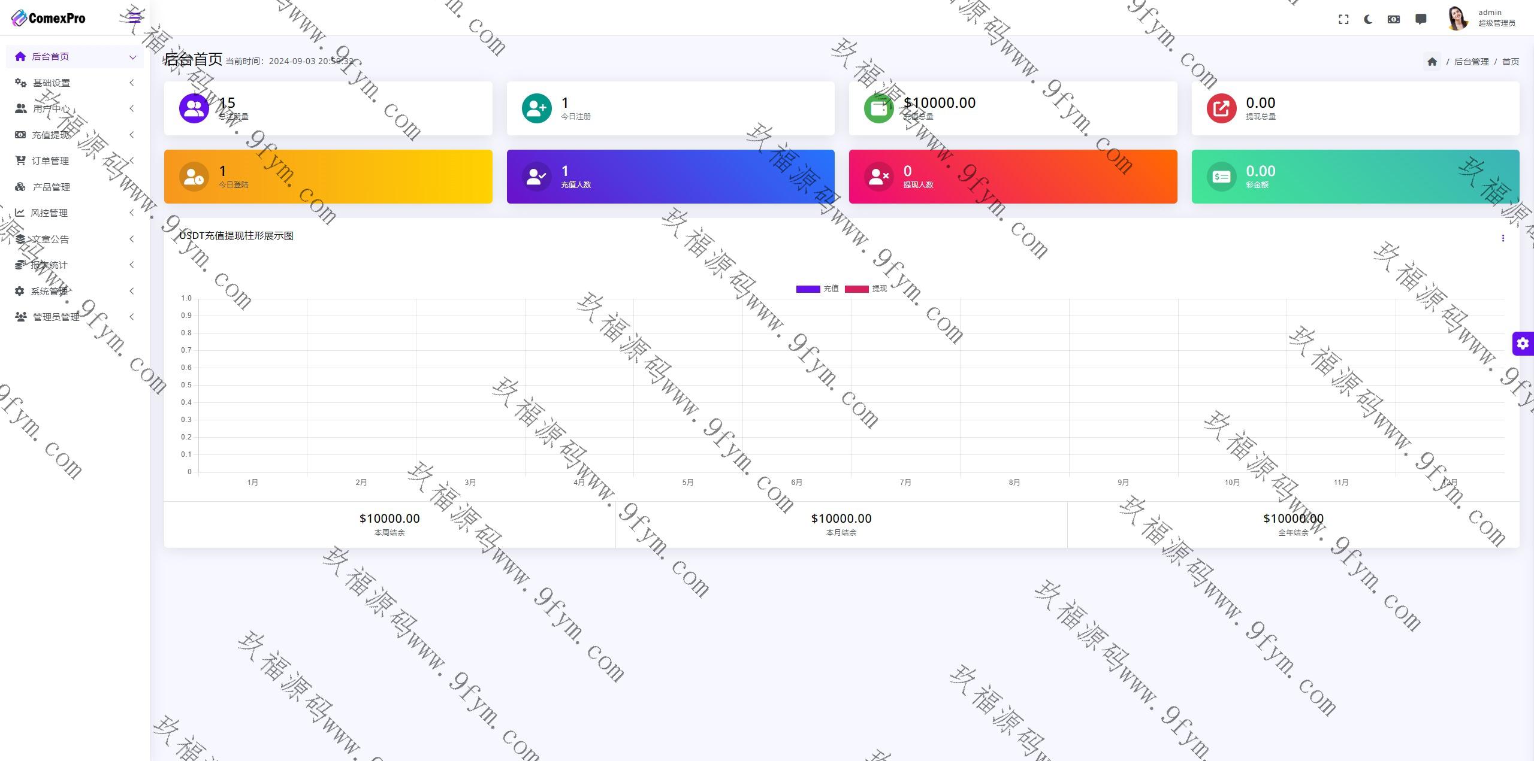Open the chat message icon

(1421, 19)
